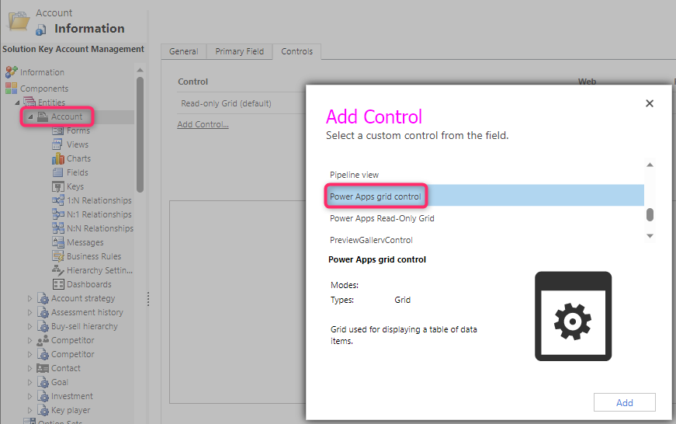
Task: Expand the Buy-sell hierarchy node
Action: [x=29, y=326]
